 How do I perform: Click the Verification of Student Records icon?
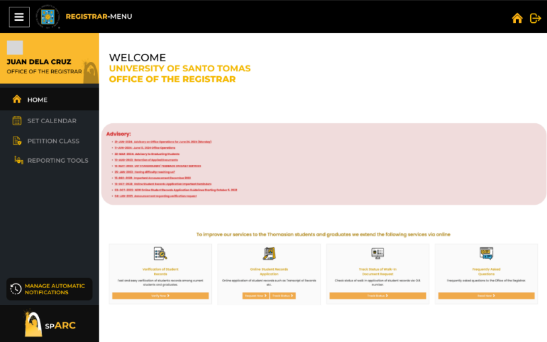pos(160,253)
